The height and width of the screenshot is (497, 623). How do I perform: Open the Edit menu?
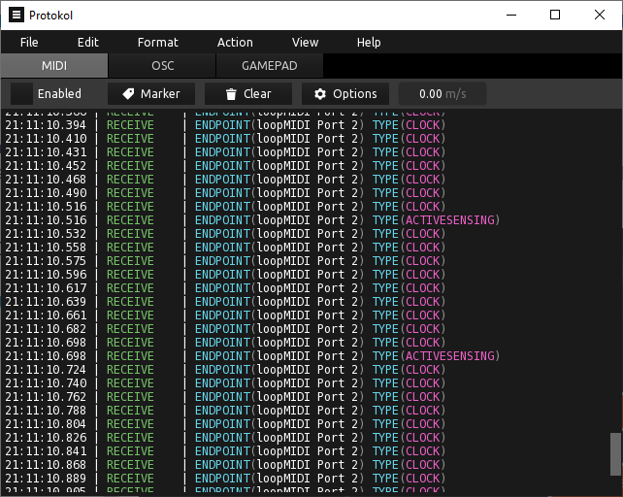pyautogui.click(x=87, y=42)
